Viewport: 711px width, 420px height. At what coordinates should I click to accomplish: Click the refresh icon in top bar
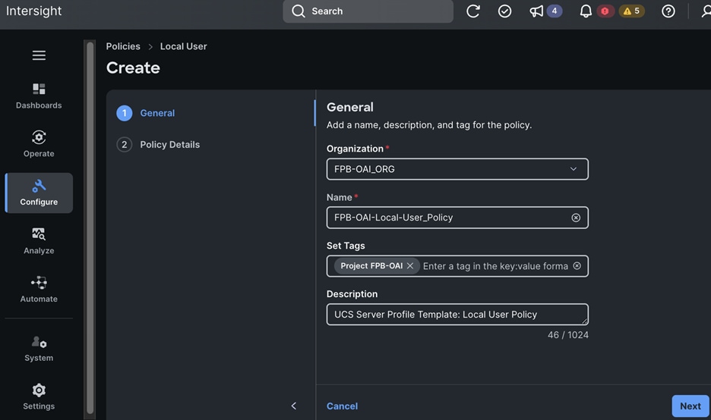pos(473,11)
